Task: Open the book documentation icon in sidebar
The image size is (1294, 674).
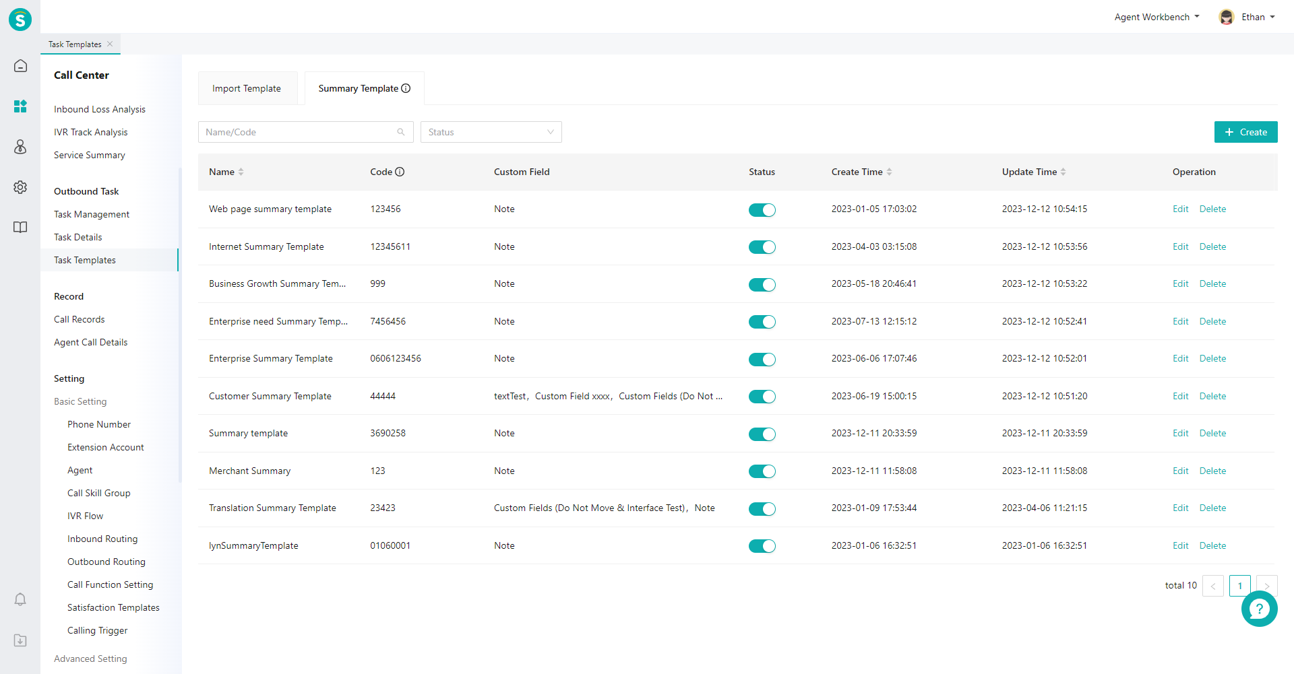Action: [x=20, y=228]
